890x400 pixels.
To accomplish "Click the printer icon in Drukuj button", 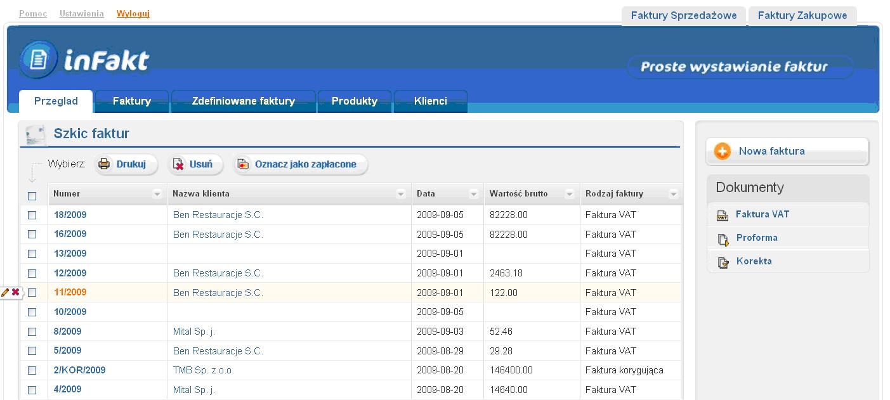I will point(104,164).
